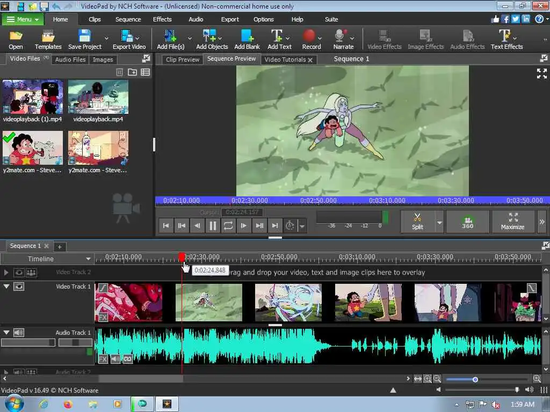Click the thumbs-up like icon
This screenshot has height=412, width=550.
tap(495, 19)
